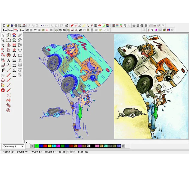Viewport: 189px width, 177px height.
Task: Click the red lips fill icon
Action: (x=72, y=25)
